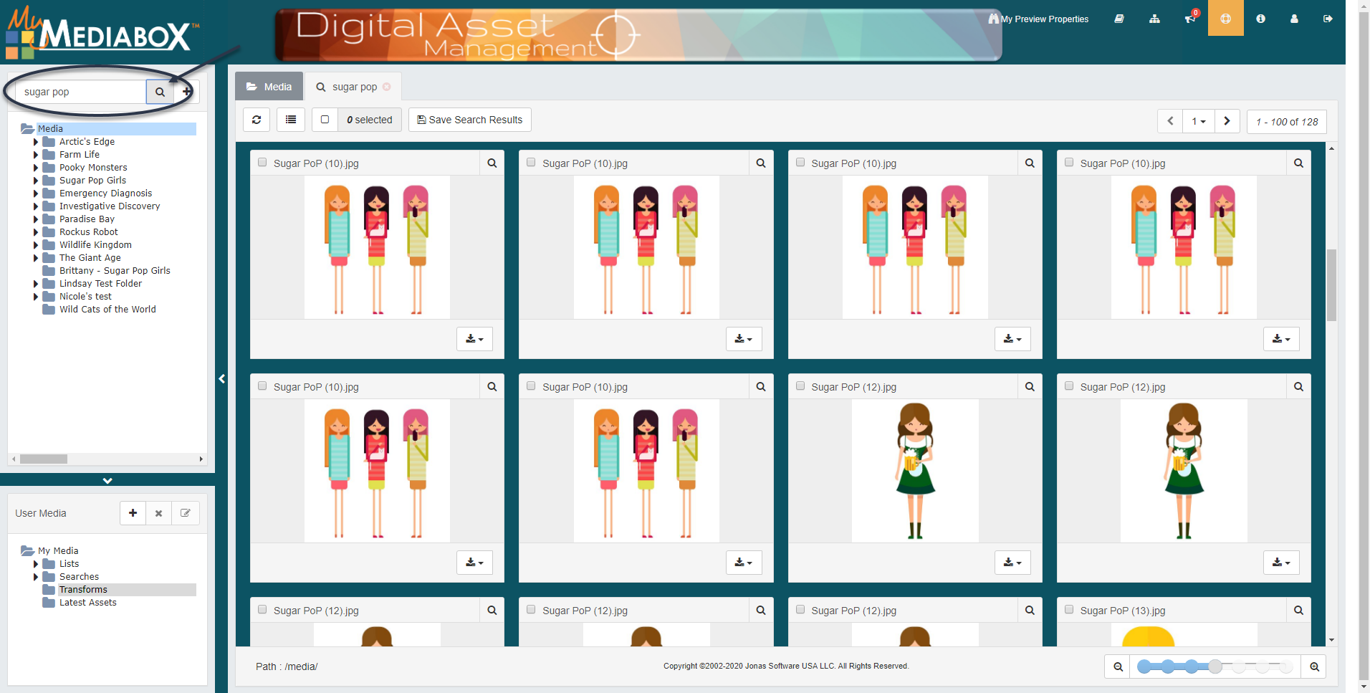Check second Sugar PoP (10).jpg in second row
The height and width of the screenshot is (693, 1370).
click(x=531, y=386)
